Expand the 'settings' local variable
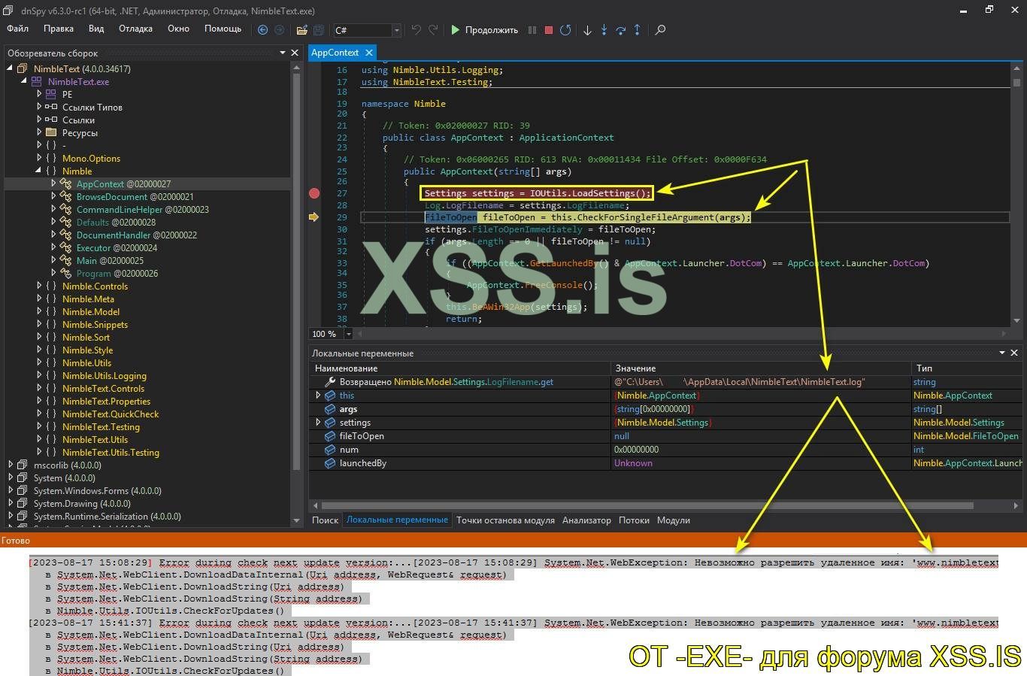This screenshot has width=1027, height=676. click(x=318, y=422)
